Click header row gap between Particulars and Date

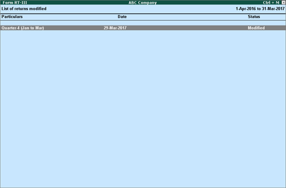click(70, 17)
